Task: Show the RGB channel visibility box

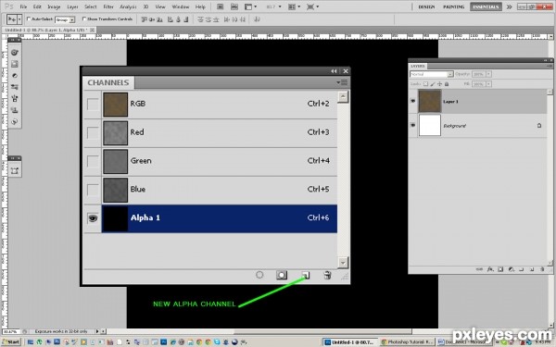Action: [x=93, y=104]
